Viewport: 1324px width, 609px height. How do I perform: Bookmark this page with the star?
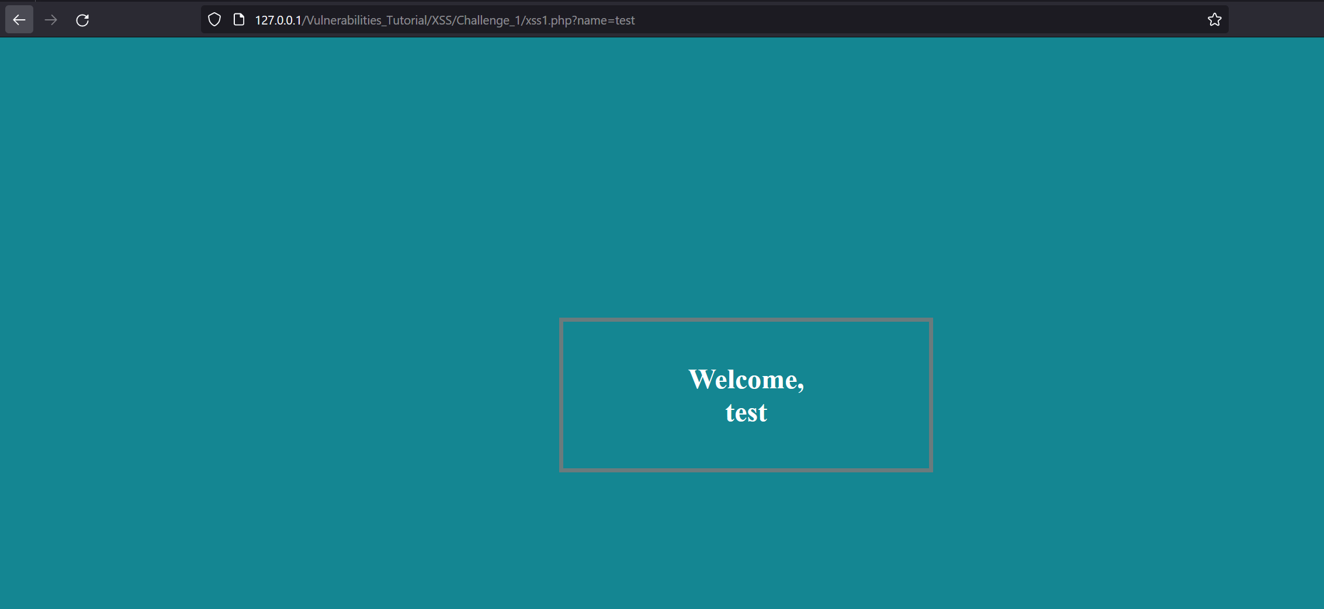click(x=1215, y=20)
